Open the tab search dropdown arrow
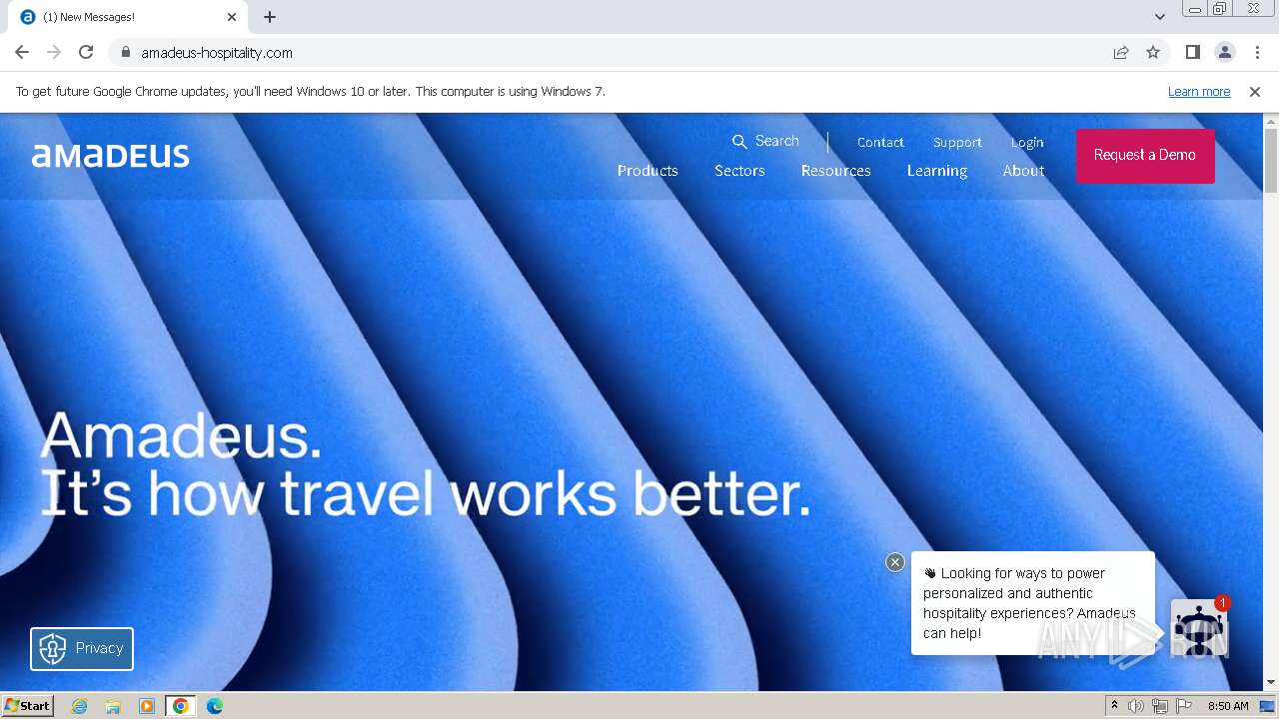The image size is (1279, 719). 1159,17
